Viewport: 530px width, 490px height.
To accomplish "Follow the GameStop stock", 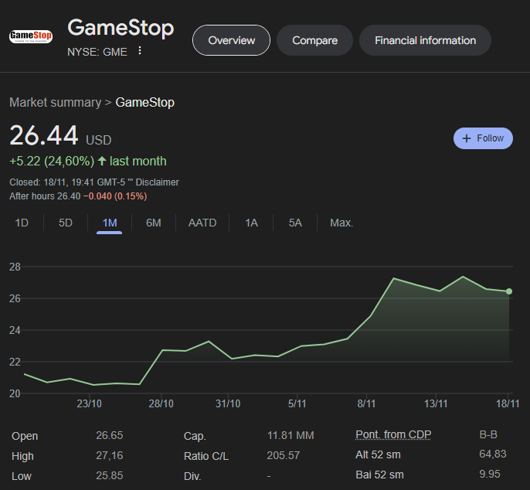I will [x=483, y=138].
